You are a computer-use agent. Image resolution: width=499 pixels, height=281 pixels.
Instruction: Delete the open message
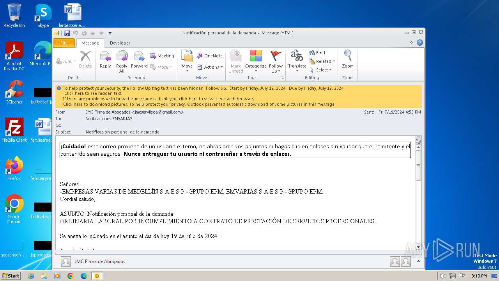pos(85,60)
